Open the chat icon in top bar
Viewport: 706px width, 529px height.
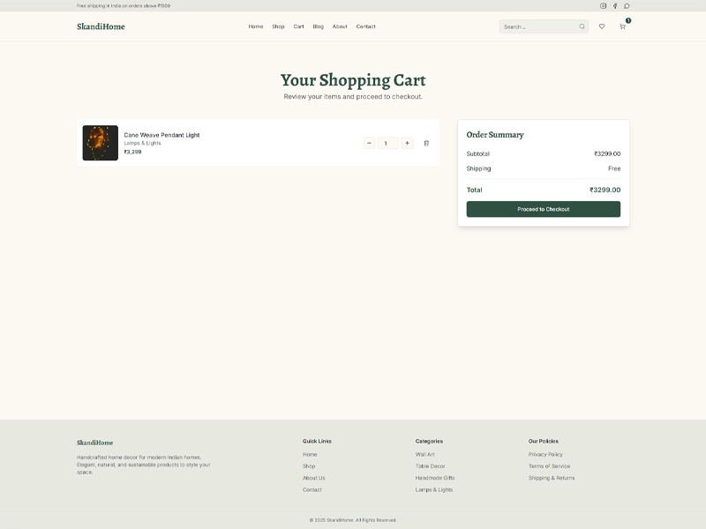click(626, 6)
